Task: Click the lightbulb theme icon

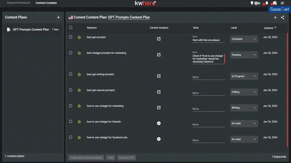Action: (x=252, y=3)
